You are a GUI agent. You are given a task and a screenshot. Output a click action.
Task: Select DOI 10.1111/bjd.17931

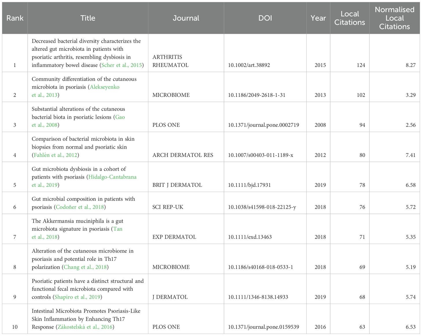tap(249, 185)
